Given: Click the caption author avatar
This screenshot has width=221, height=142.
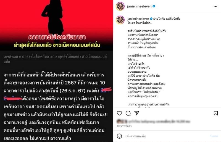Looking at the screenshot, I should coord(120,20).
